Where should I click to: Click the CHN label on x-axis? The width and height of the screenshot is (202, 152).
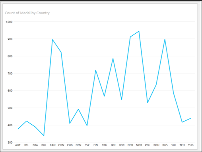pos(61,145)
